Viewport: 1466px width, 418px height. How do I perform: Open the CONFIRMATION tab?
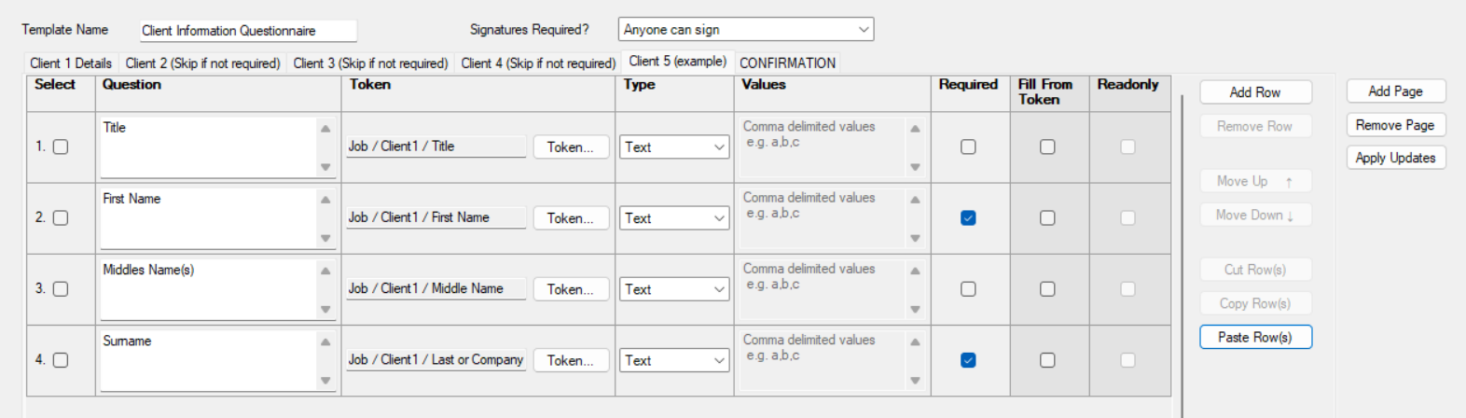787,63
